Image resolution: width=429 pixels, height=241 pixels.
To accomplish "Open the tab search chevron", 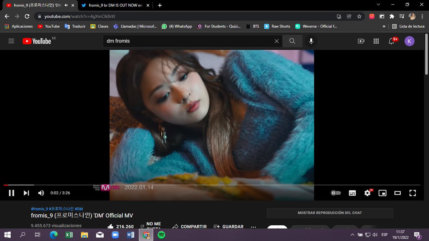I will (379, 5).
